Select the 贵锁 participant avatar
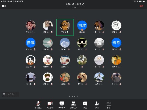Screen dimensions: 147x110 [117, 43]
